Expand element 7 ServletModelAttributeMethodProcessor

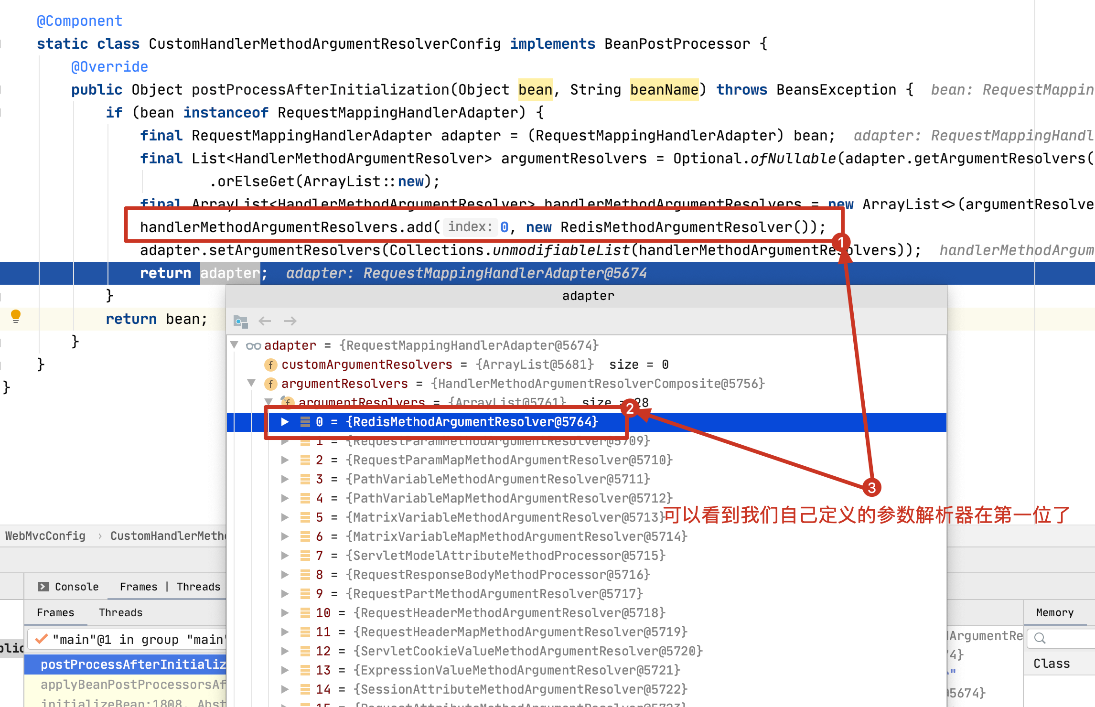pyautogui.click(x=285, y=556)
